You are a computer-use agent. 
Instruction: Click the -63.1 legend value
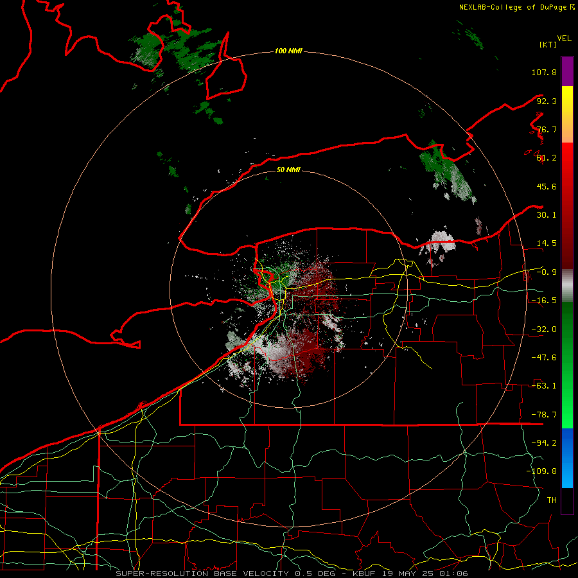(x=544, y=386)
